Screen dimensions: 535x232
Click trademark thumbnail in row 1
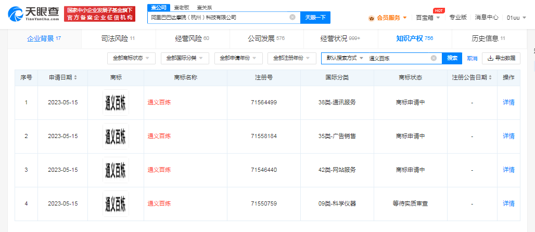pyautogui.click(x=116, y=102)
